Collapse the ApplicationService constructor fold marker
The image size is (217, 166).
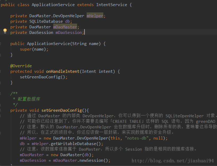point(0,44)
